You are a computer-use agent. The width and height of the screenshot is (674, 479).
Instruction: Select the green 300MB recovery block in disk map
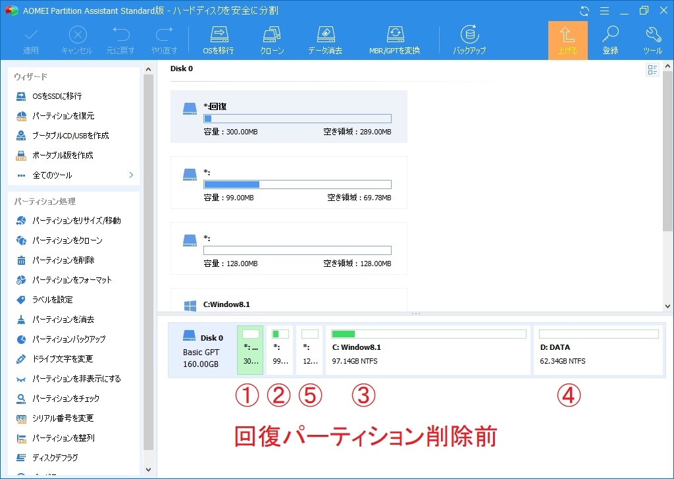(250, 350)
